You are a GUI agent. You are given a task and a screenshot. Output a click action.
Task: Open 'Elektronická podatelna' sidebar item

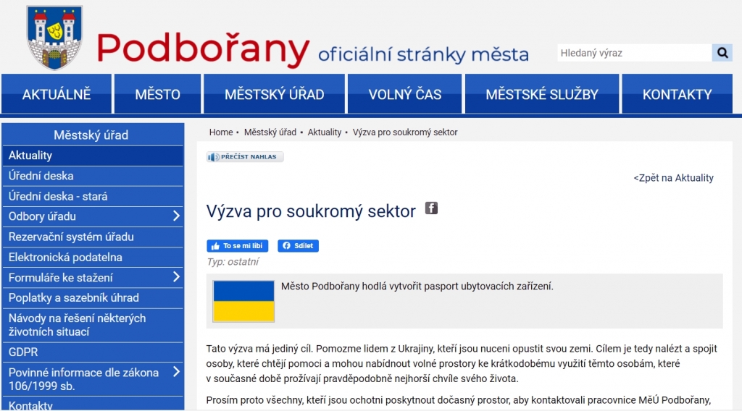point(65,257)
